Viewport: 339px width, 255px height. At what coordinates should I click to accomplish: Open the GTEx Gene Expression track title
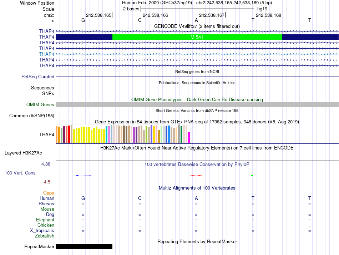click(x=197, y=122)
